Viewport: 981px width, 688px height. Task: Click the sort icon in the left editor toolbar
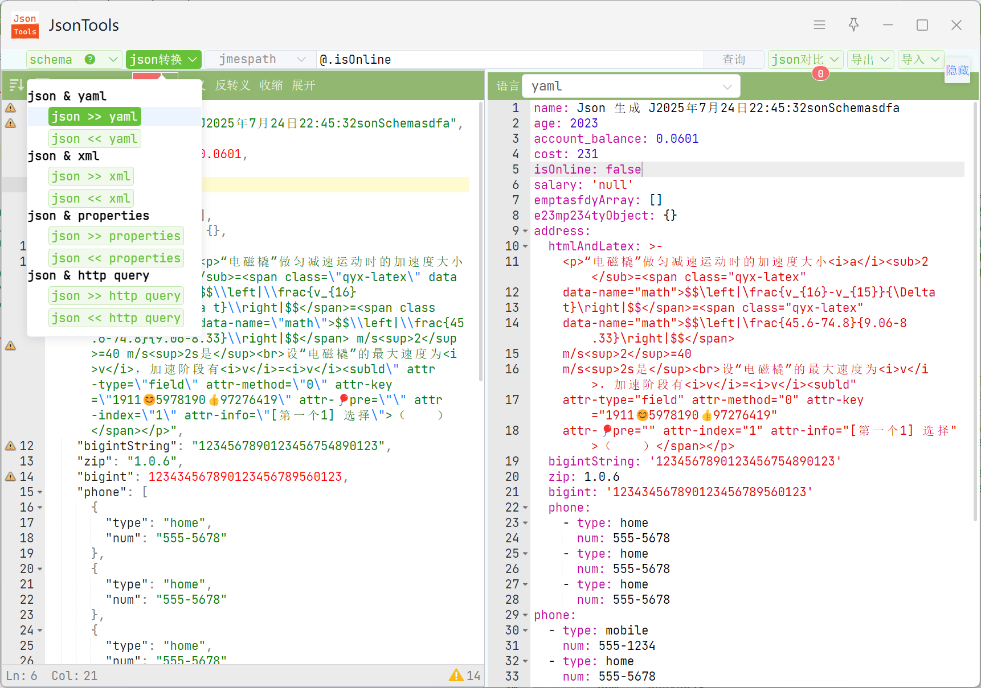coord(16,85)
